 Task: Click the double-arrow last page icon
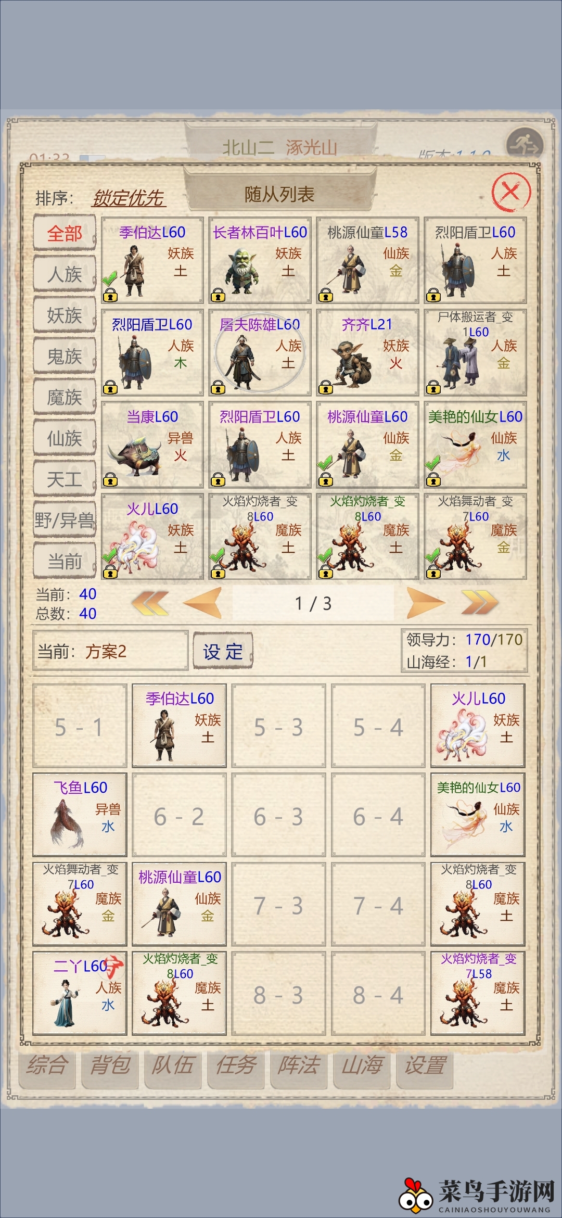point(480,604)
